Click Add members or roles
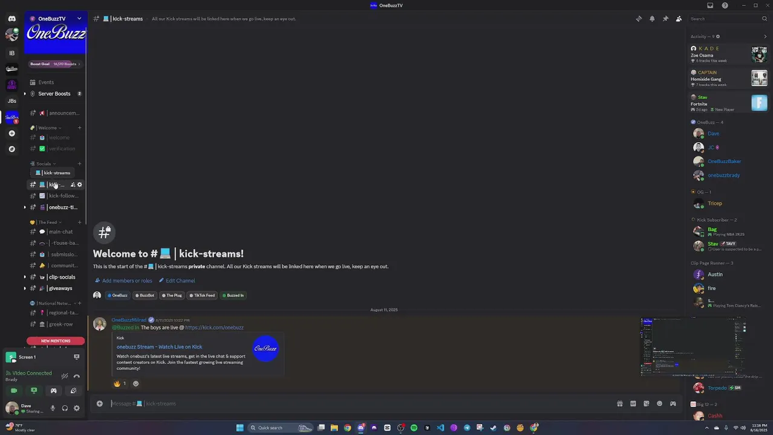 (123, 280)
